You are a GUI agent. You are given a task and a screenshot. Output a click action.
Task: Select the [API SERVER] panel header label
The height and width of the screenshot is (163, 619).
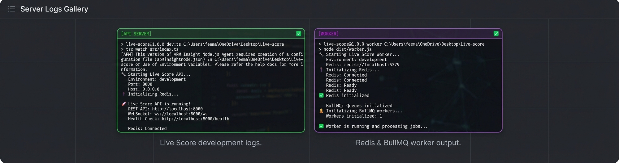(136, 34)
